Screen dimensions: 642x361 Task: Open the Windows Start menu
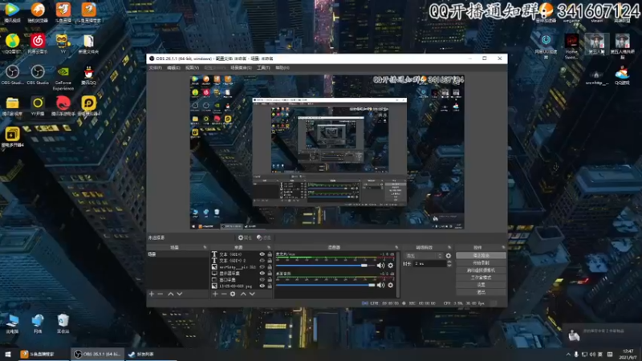click(8, 354)
